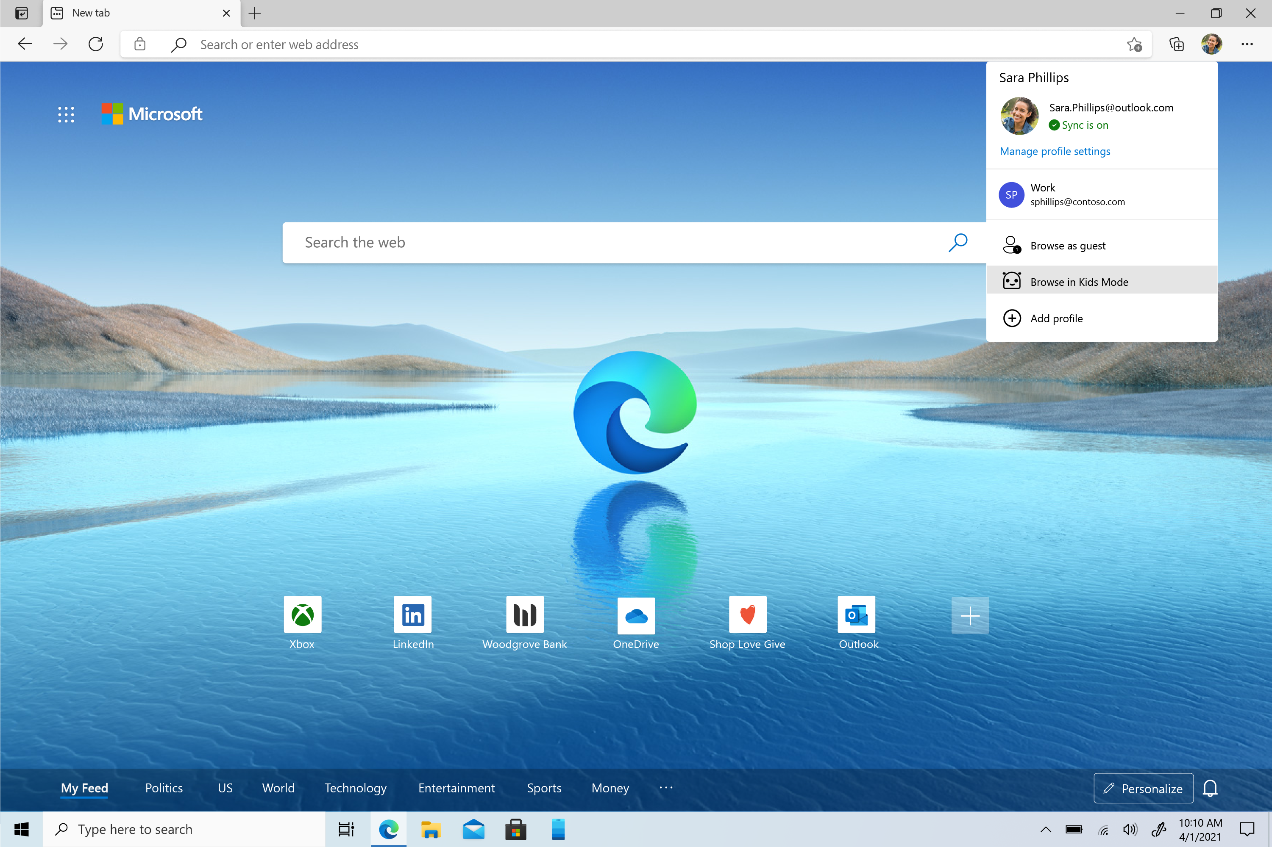Open Woodgrove Bank shortcut
Screen dimensions: 1272x847
pyautogui.click(x=524, y=615)
